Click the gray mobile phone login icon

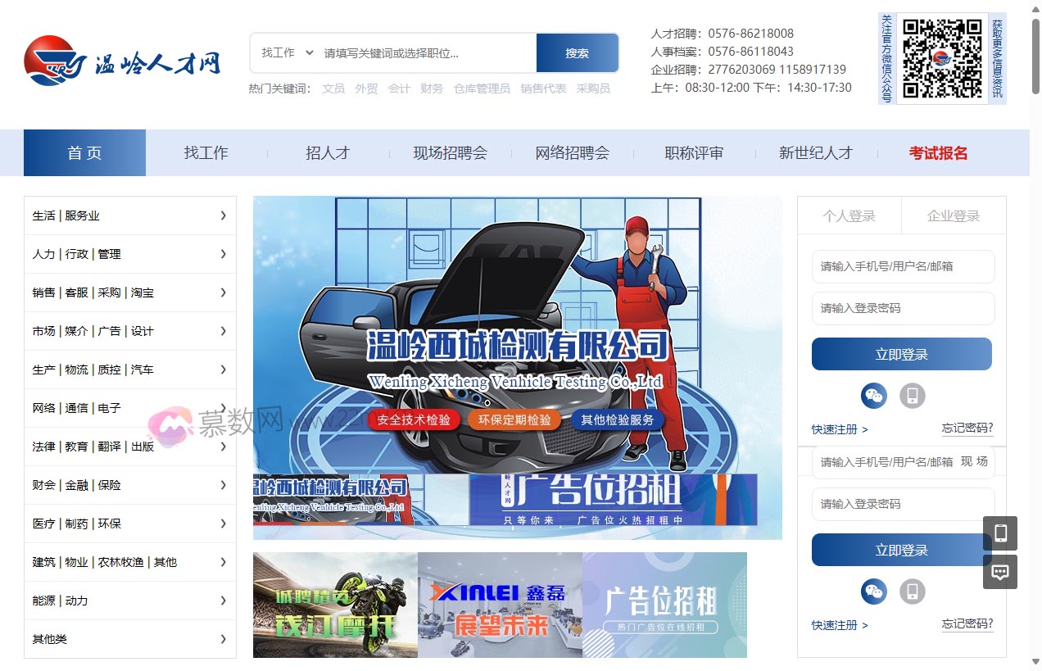tap(912, 396)
